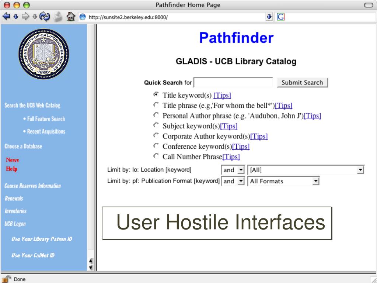The height and width of the screenshot is (283, 377).
Task: Open the Back history dropdown arrow
Action: click(x=16, y=17)
